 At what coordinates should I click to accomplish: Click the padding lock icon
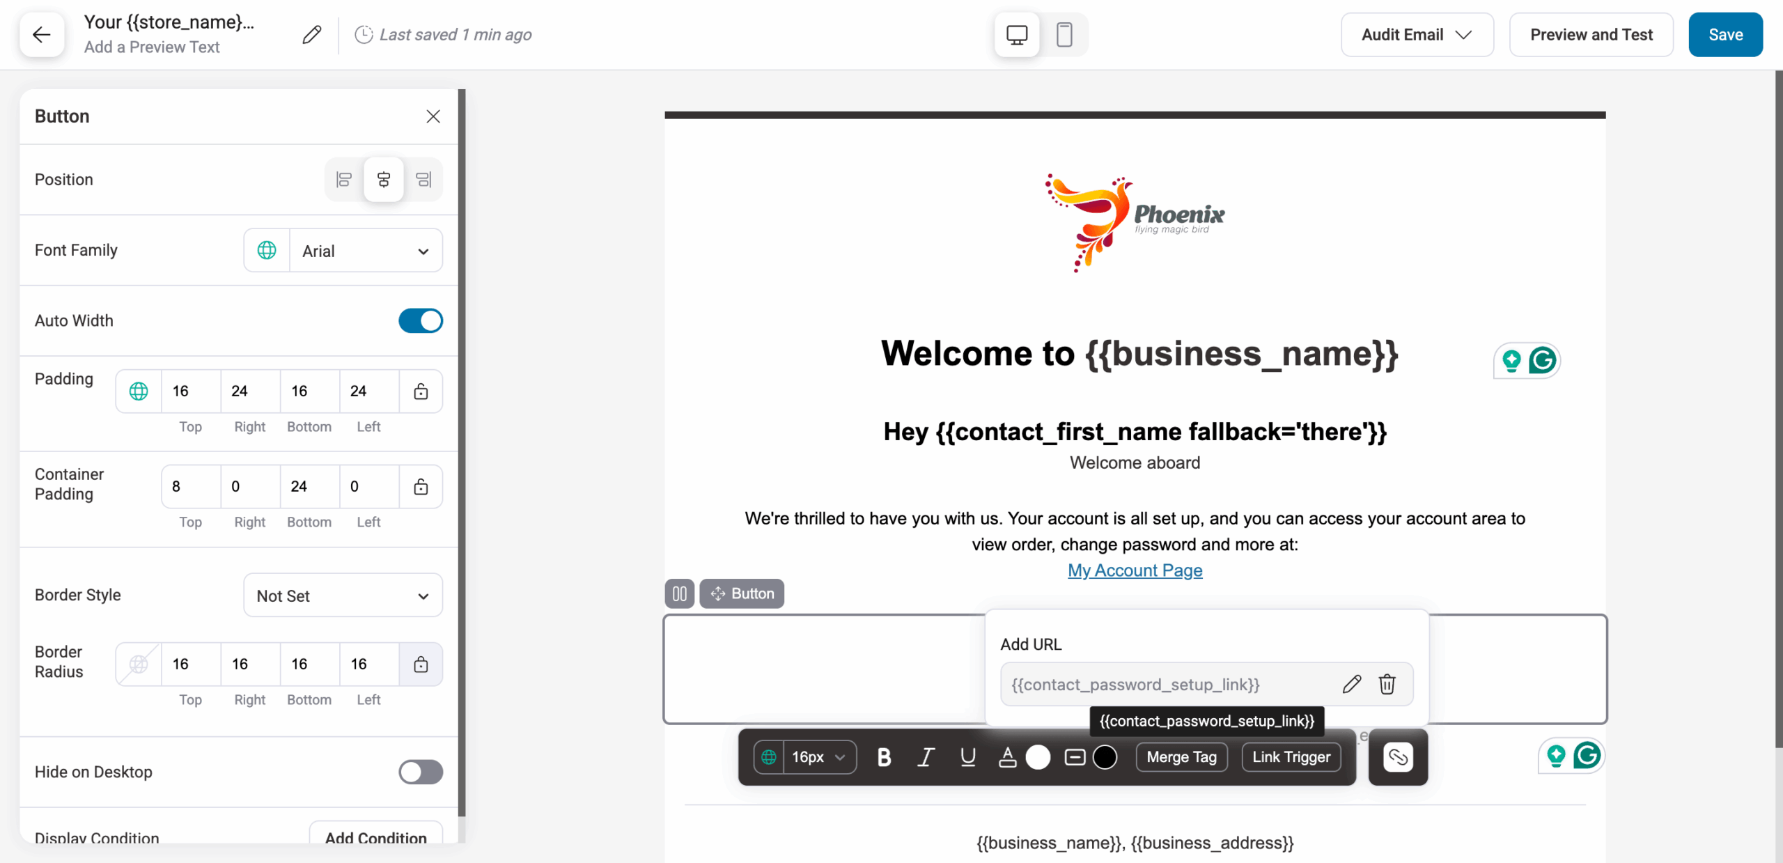(421, 391)
